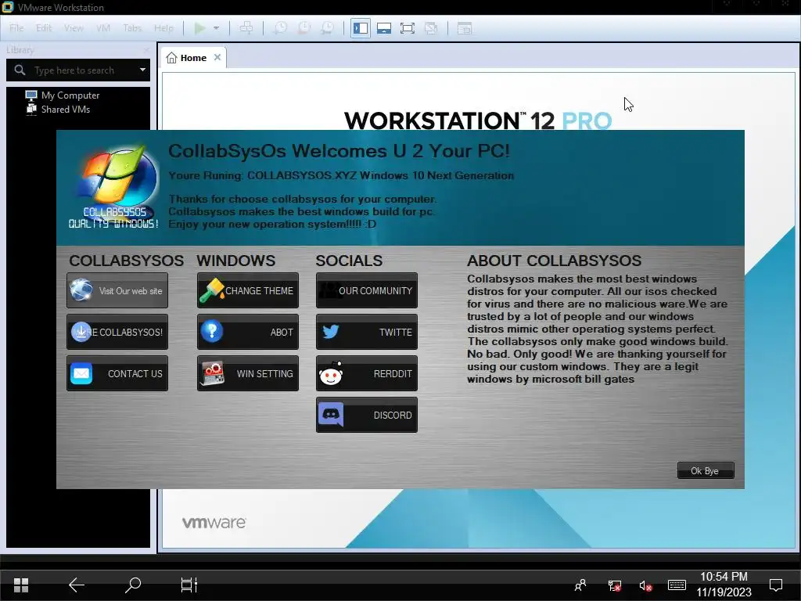Screen dimensions: 801x601
Task: Click the ABOT button
Action: click(x=248, y=332)
